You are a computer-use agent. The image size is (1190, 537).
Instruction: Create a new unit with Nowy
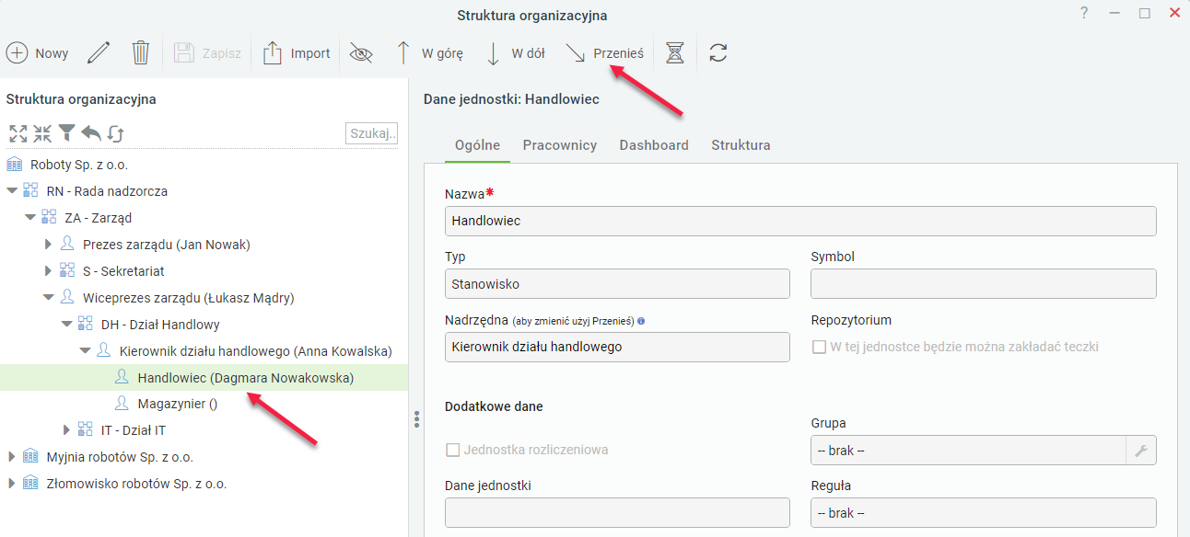pyautogui.click(x=38, y=53)
